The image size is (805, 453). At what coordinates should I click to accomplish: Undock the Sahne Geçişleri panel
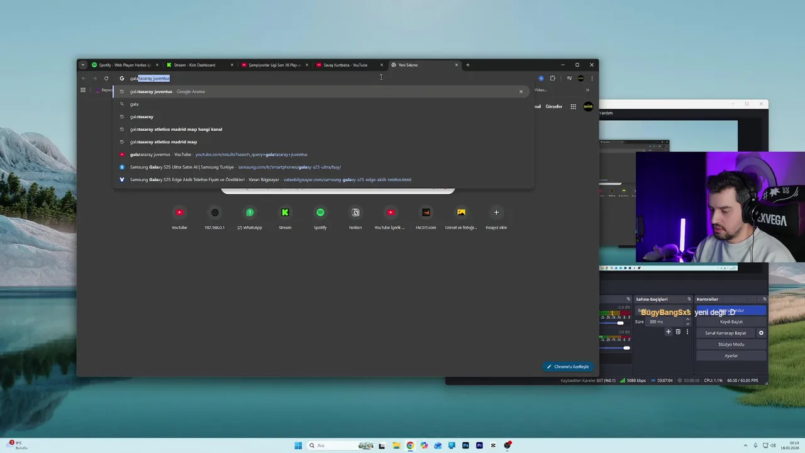[689, 299]
